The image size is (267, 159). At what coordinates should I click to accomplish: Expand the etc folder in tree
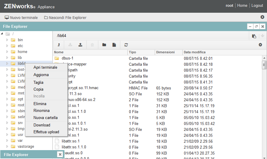[x=7, y=46]
